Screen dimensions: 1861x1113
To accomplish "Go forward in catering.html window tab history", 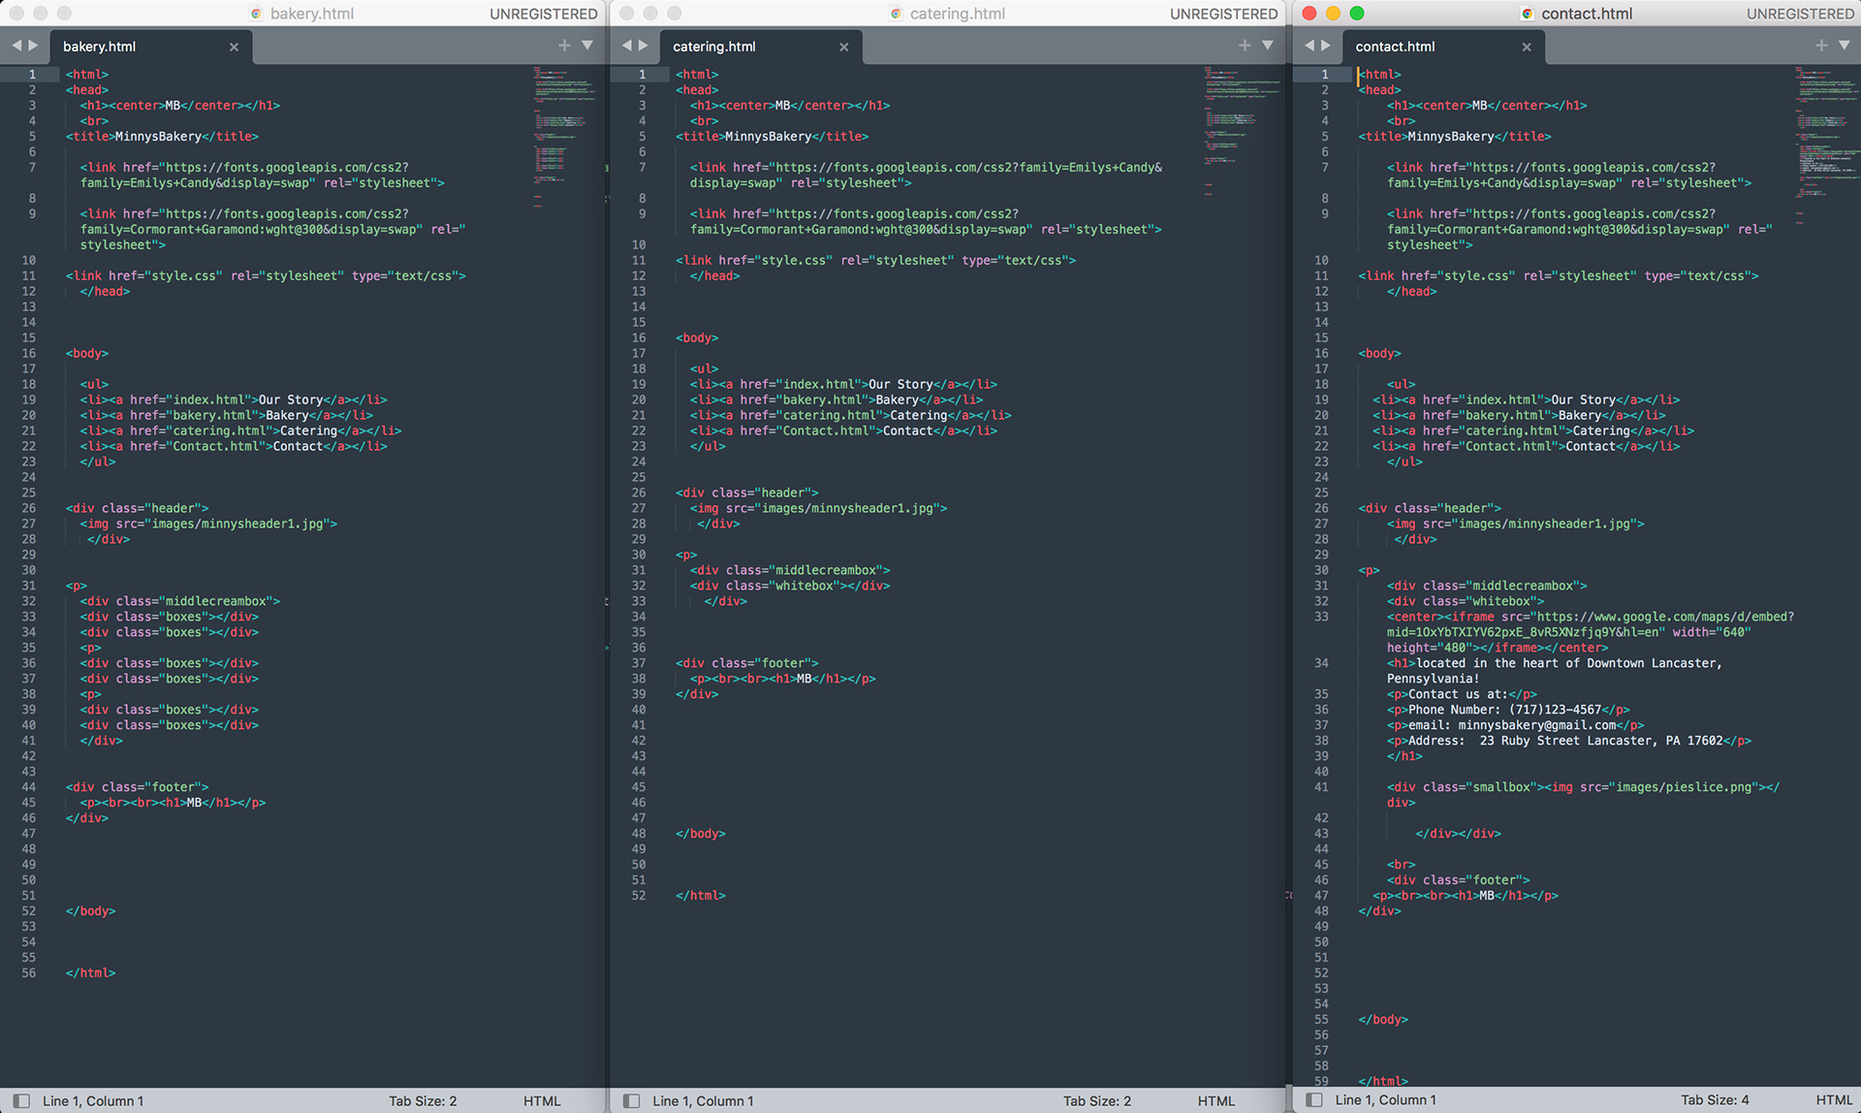I will click(644, 46).
